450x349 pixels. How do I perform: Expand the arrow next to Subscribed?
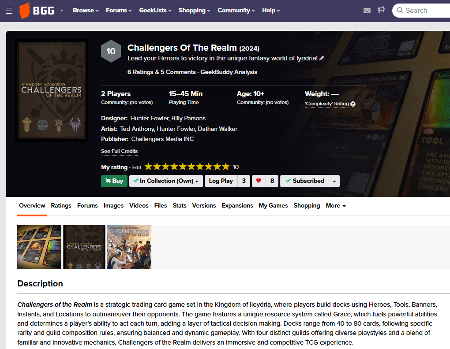pos(334,181)
